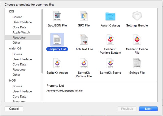Click the watchOS section header
This screenshot has height=116, width=163.
15,48
